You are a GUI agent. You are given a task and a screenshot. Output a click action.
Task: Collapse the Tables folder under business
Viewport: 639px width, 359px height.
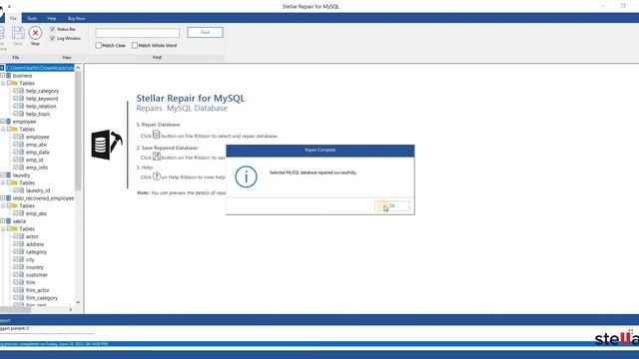tap(3, 83)
